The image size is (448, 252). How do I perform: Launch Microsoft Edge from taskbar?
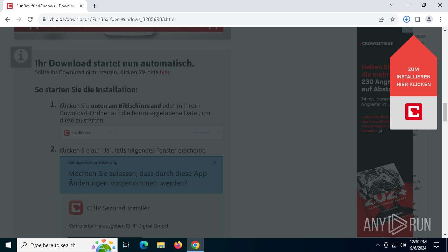pos(144,245)
